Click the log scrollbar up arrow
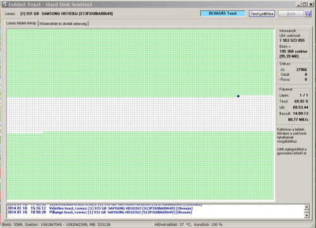 tap(307, 207)
